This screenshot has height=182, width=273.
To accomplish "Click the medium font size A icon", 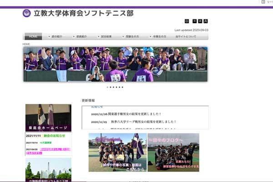I will (x=200, y=21).
